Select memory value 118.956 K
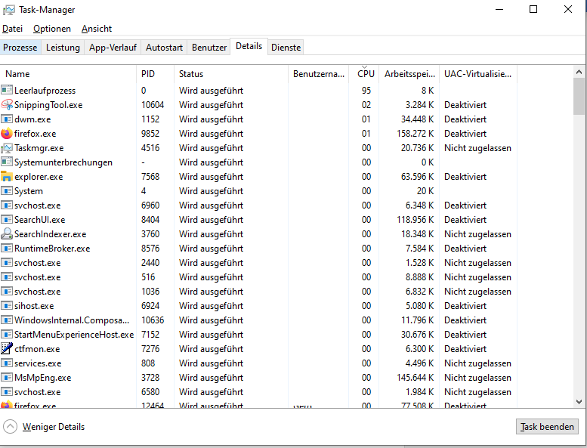The height and width of the screenshot is (448, 587). click(x=416, y=220)
